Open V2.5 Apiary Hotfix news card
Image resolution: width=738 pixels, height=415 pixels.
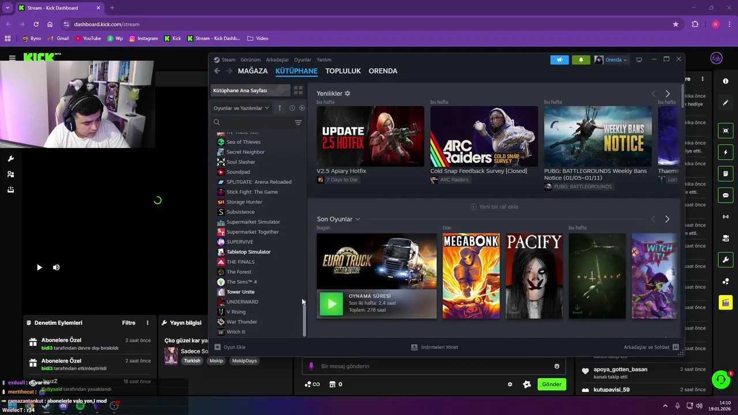click(370, 137)
